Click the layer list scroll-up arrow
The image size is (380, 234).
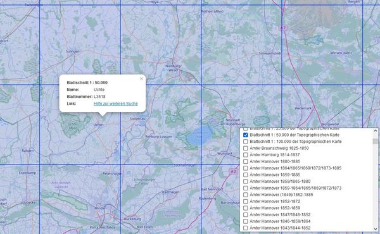[376, 130]
